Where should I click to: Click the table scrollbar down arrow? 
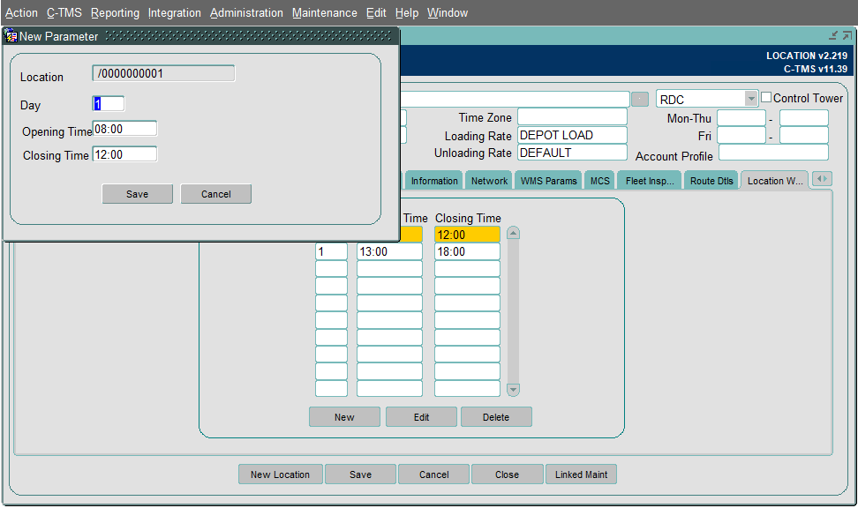(513, 389)
